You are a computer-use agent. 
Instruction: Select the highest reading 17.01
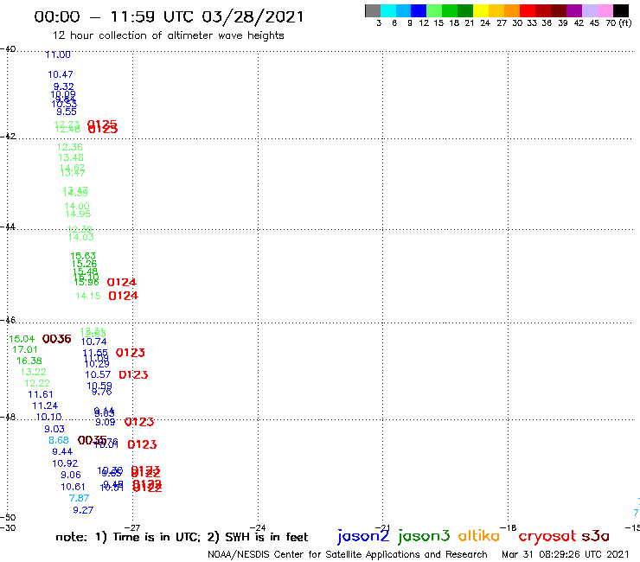tap(25, 350)
